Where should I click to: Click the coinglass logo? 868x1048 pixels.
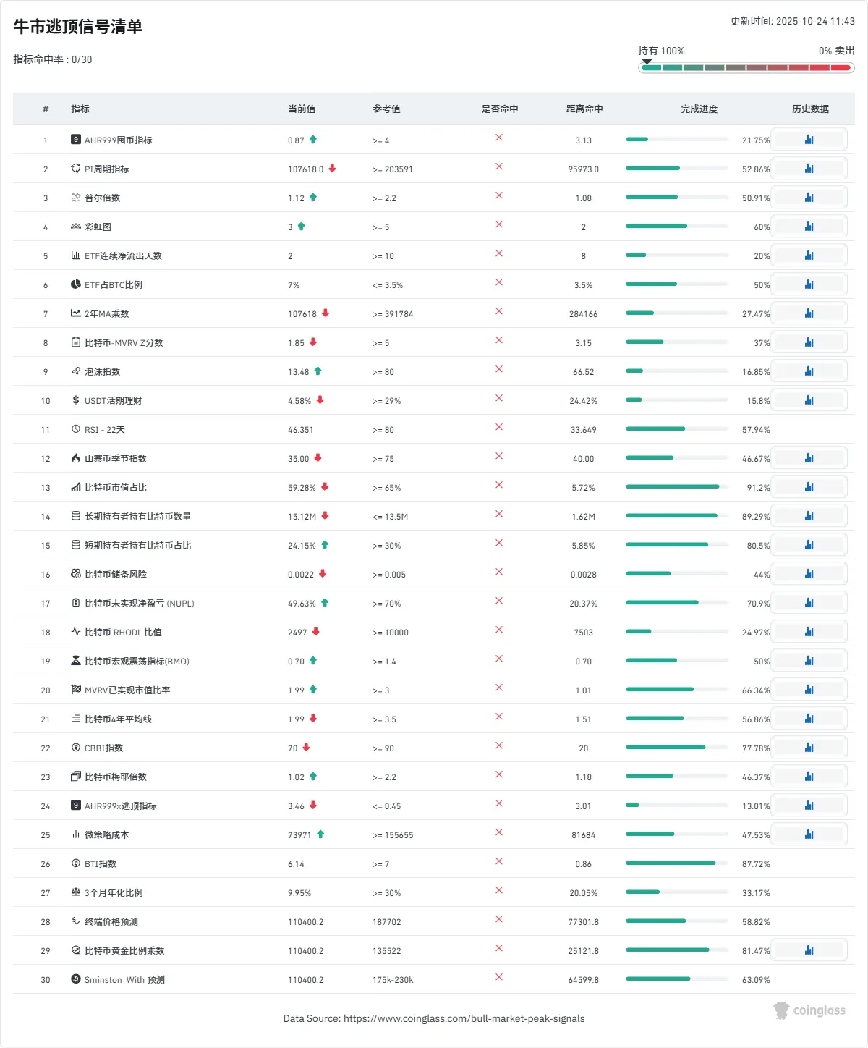click(x=809, y=1010)
